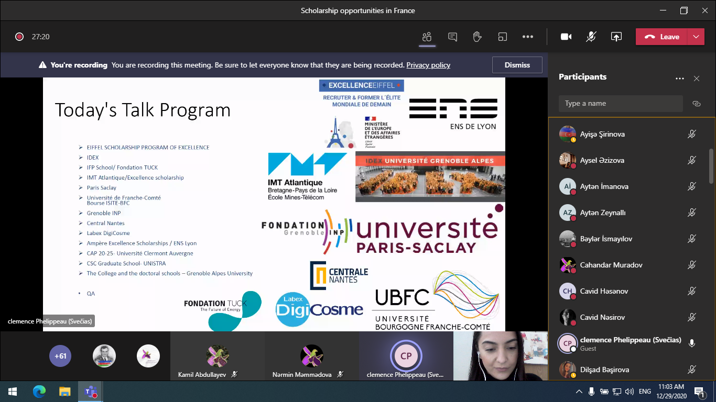Click Microsoft Teams taskbar icon
This screenshot has height=402, width=716.
(90, 392)
